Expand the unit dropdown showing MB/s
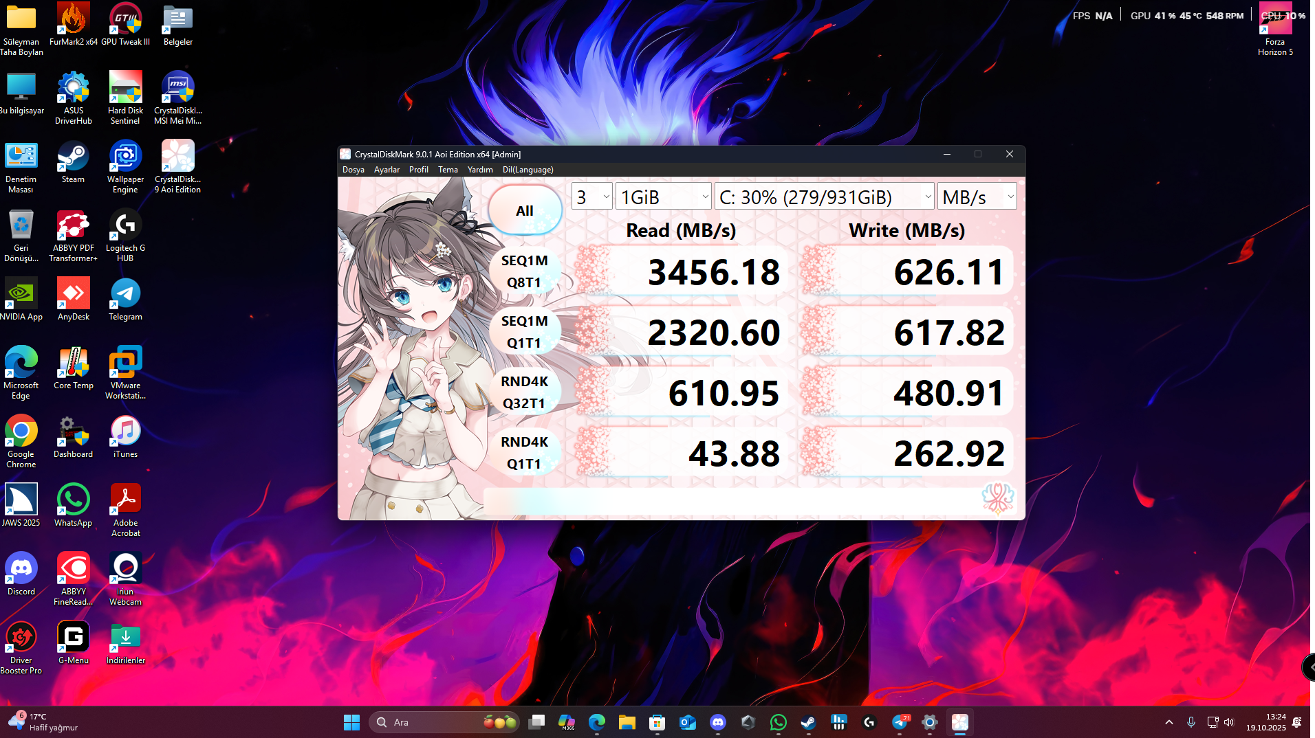 click(977, 197)
